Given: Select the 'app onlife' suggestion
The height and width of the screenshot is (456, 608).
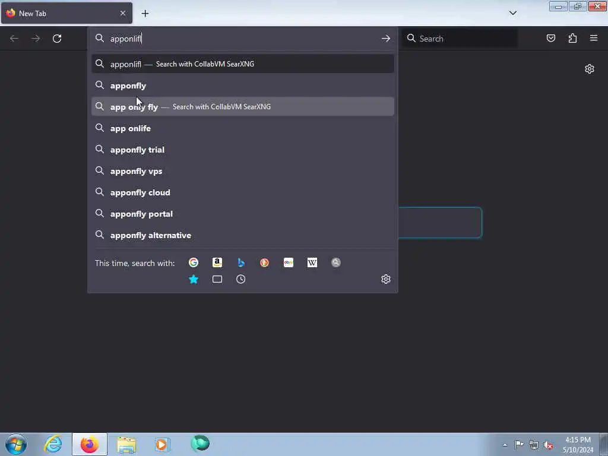Looking at the screenshot, I should (243, 128).
